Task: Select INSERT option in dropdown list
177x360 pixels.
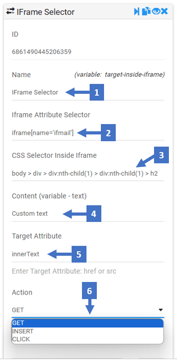Action: (x=87, y=331)
